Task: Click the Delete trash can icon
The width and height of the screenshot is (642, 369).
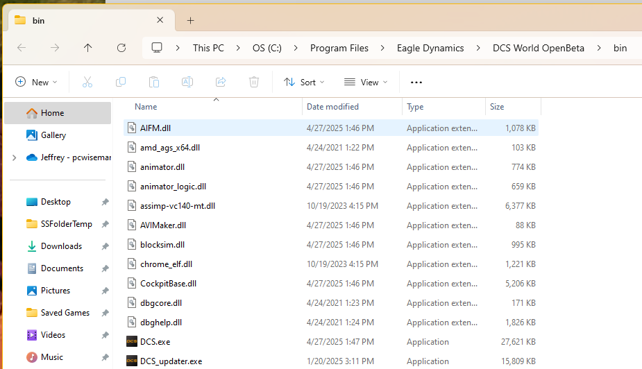Action: click(254, 83)
